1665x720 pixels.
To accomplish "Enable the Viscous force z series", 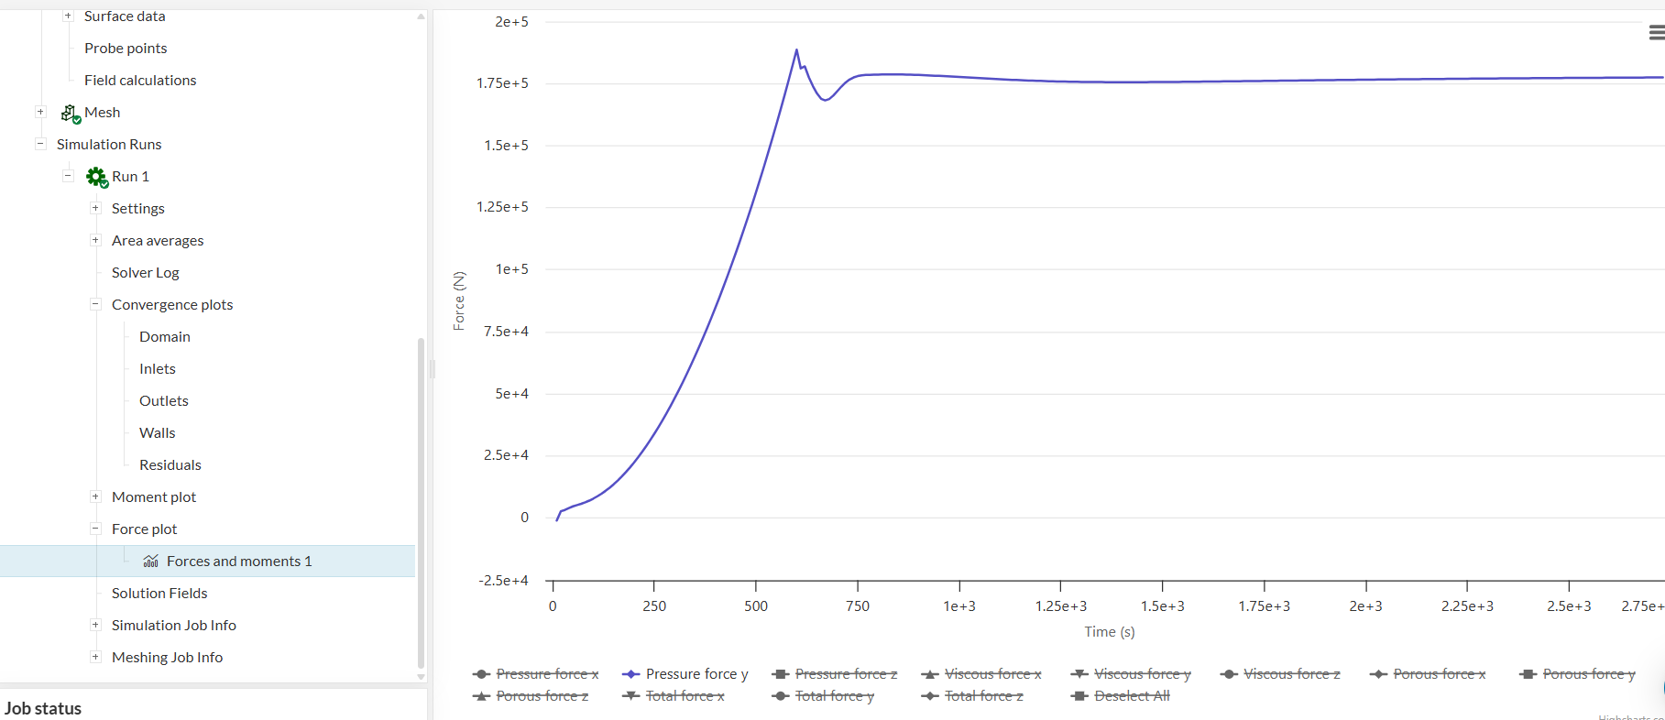I will [1291, 674].
